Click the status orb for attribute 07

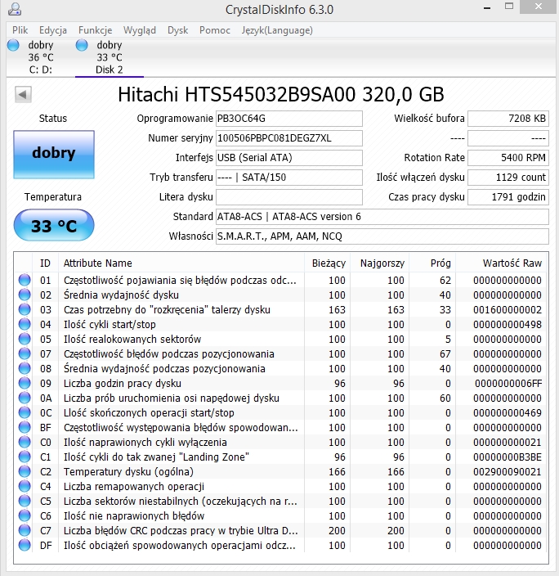(x=25, y=353)
